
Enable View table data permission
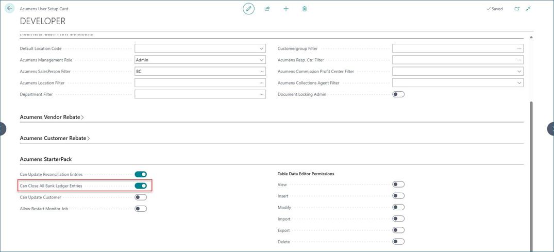[398, 184]
